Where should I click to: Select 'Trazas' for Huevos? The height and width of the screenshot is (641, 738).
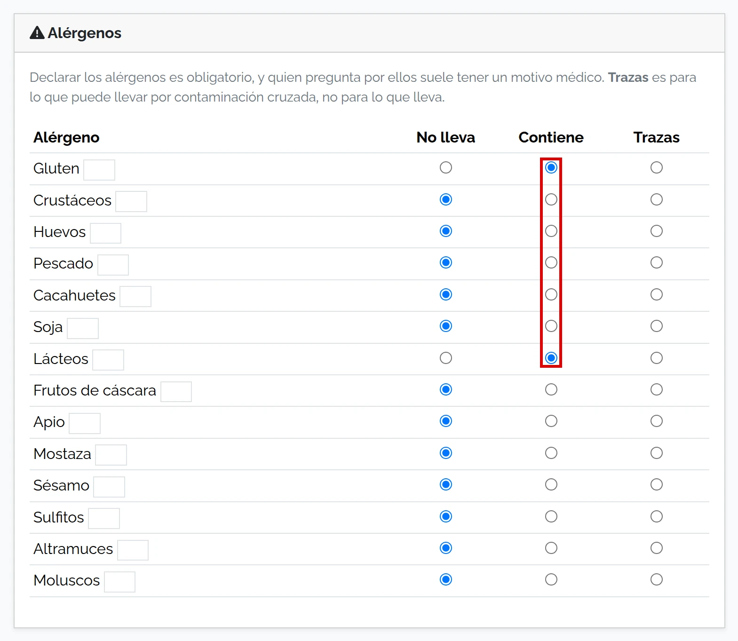pos(657,231)
